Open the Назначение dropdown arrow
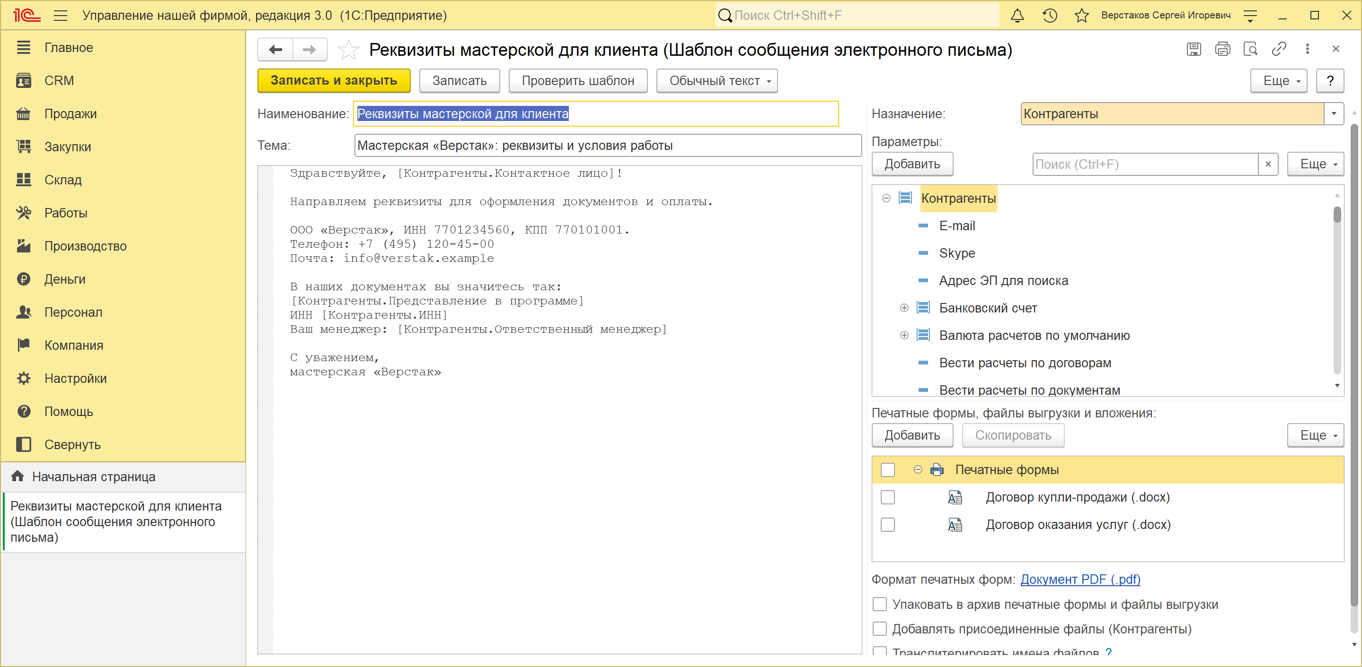Screen dimensions: 1362x667 [1334, 114]
